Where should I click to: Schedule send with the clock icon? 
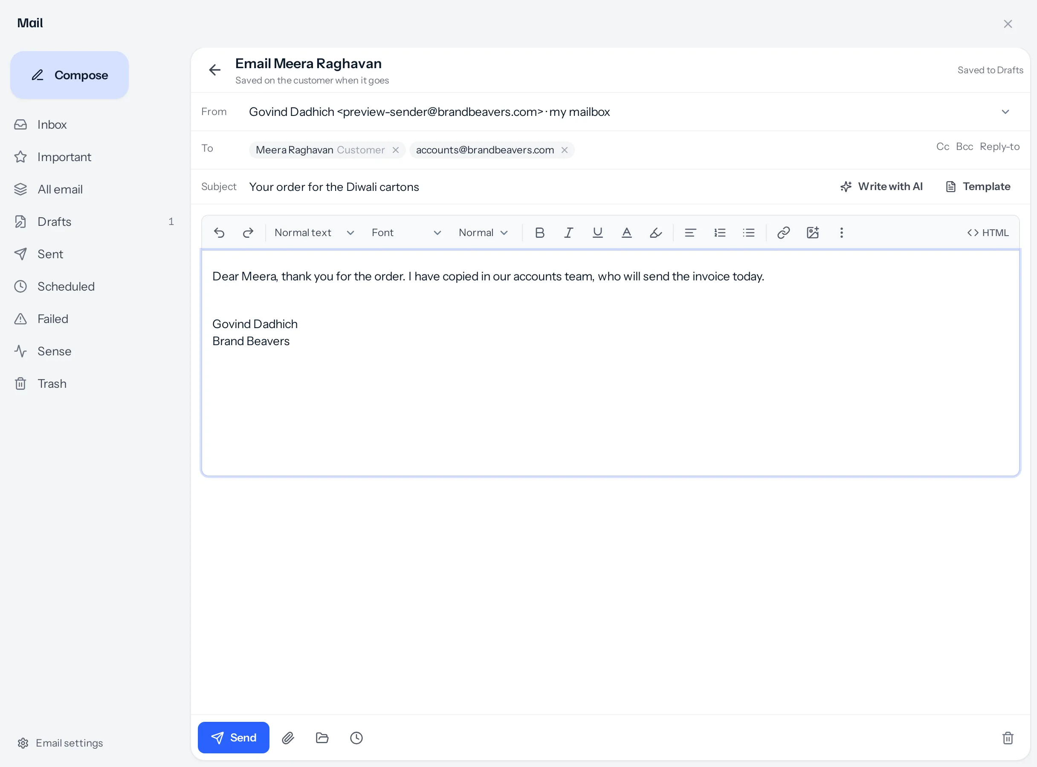(x=356, y=738)
